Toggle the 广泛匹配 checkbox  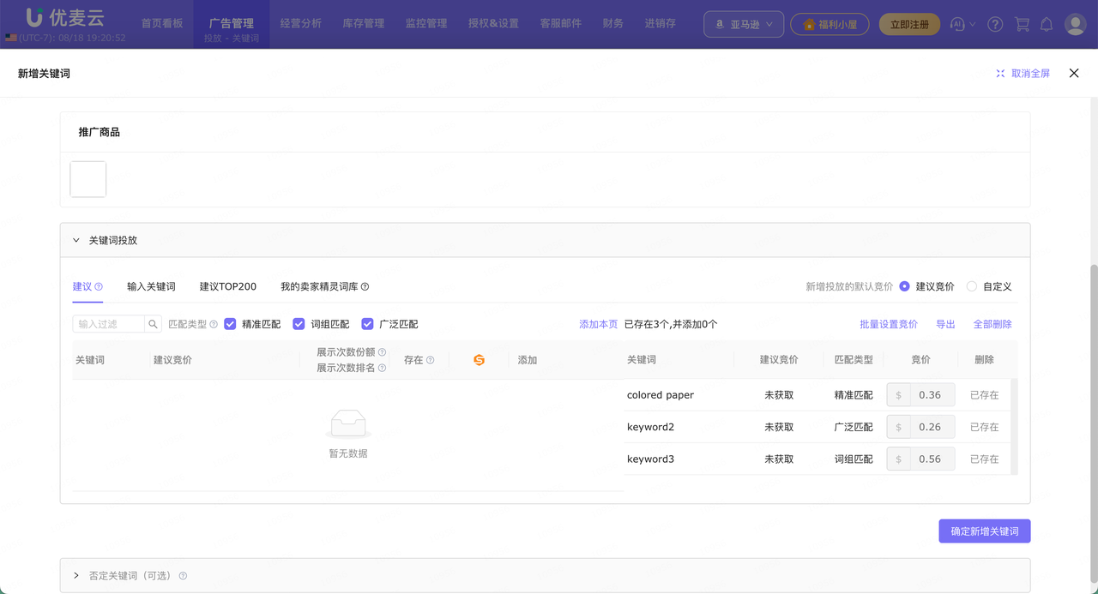pyautogui.click(x=367, y=324)
